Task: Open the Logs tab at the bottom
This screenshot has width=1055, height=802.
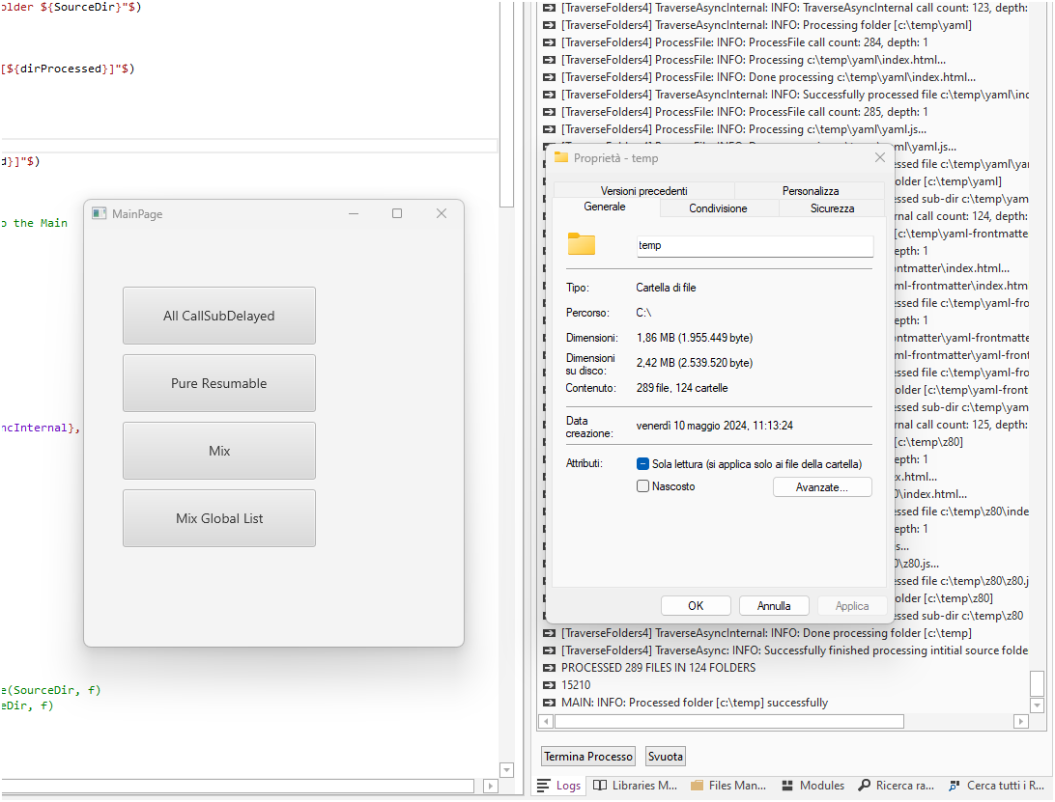Action: click(559, 786)
